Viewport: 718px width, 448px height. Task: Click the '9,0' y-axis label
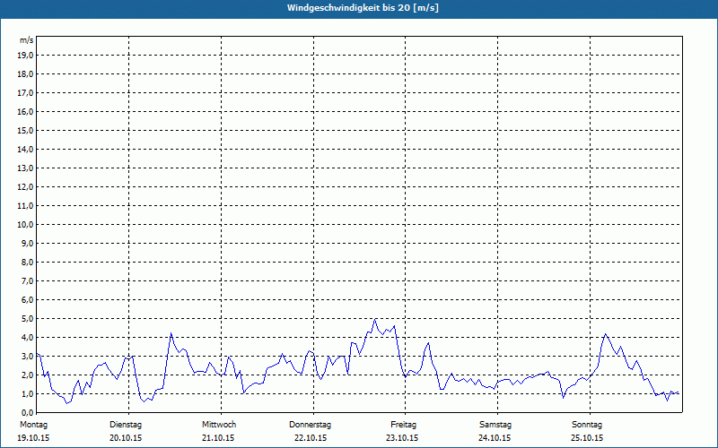click(27, 243)
